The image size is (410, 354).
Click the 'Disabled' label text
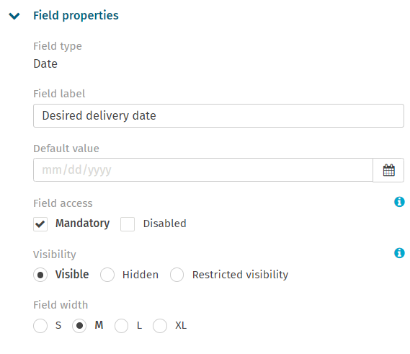pyautogui.click(x=165, y=224)
